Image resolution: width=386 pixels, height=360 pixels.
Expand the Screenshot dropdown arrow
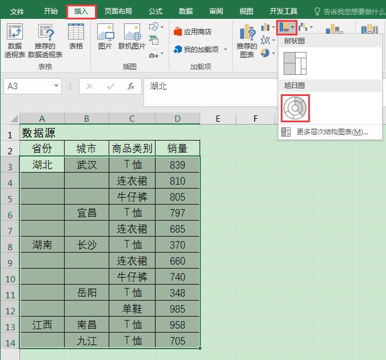162,53
